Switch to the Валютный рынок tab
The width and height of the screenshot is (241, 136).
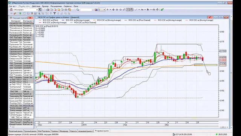tap(16, 131)
